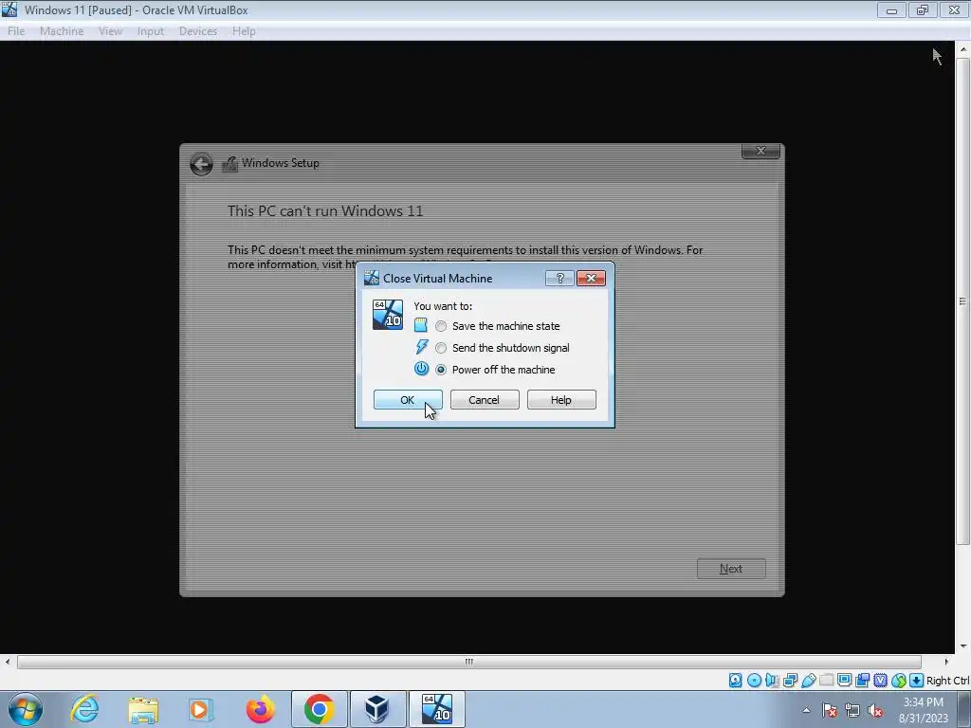Click the Windows 11 VM taskbar button

coord(436,709)
